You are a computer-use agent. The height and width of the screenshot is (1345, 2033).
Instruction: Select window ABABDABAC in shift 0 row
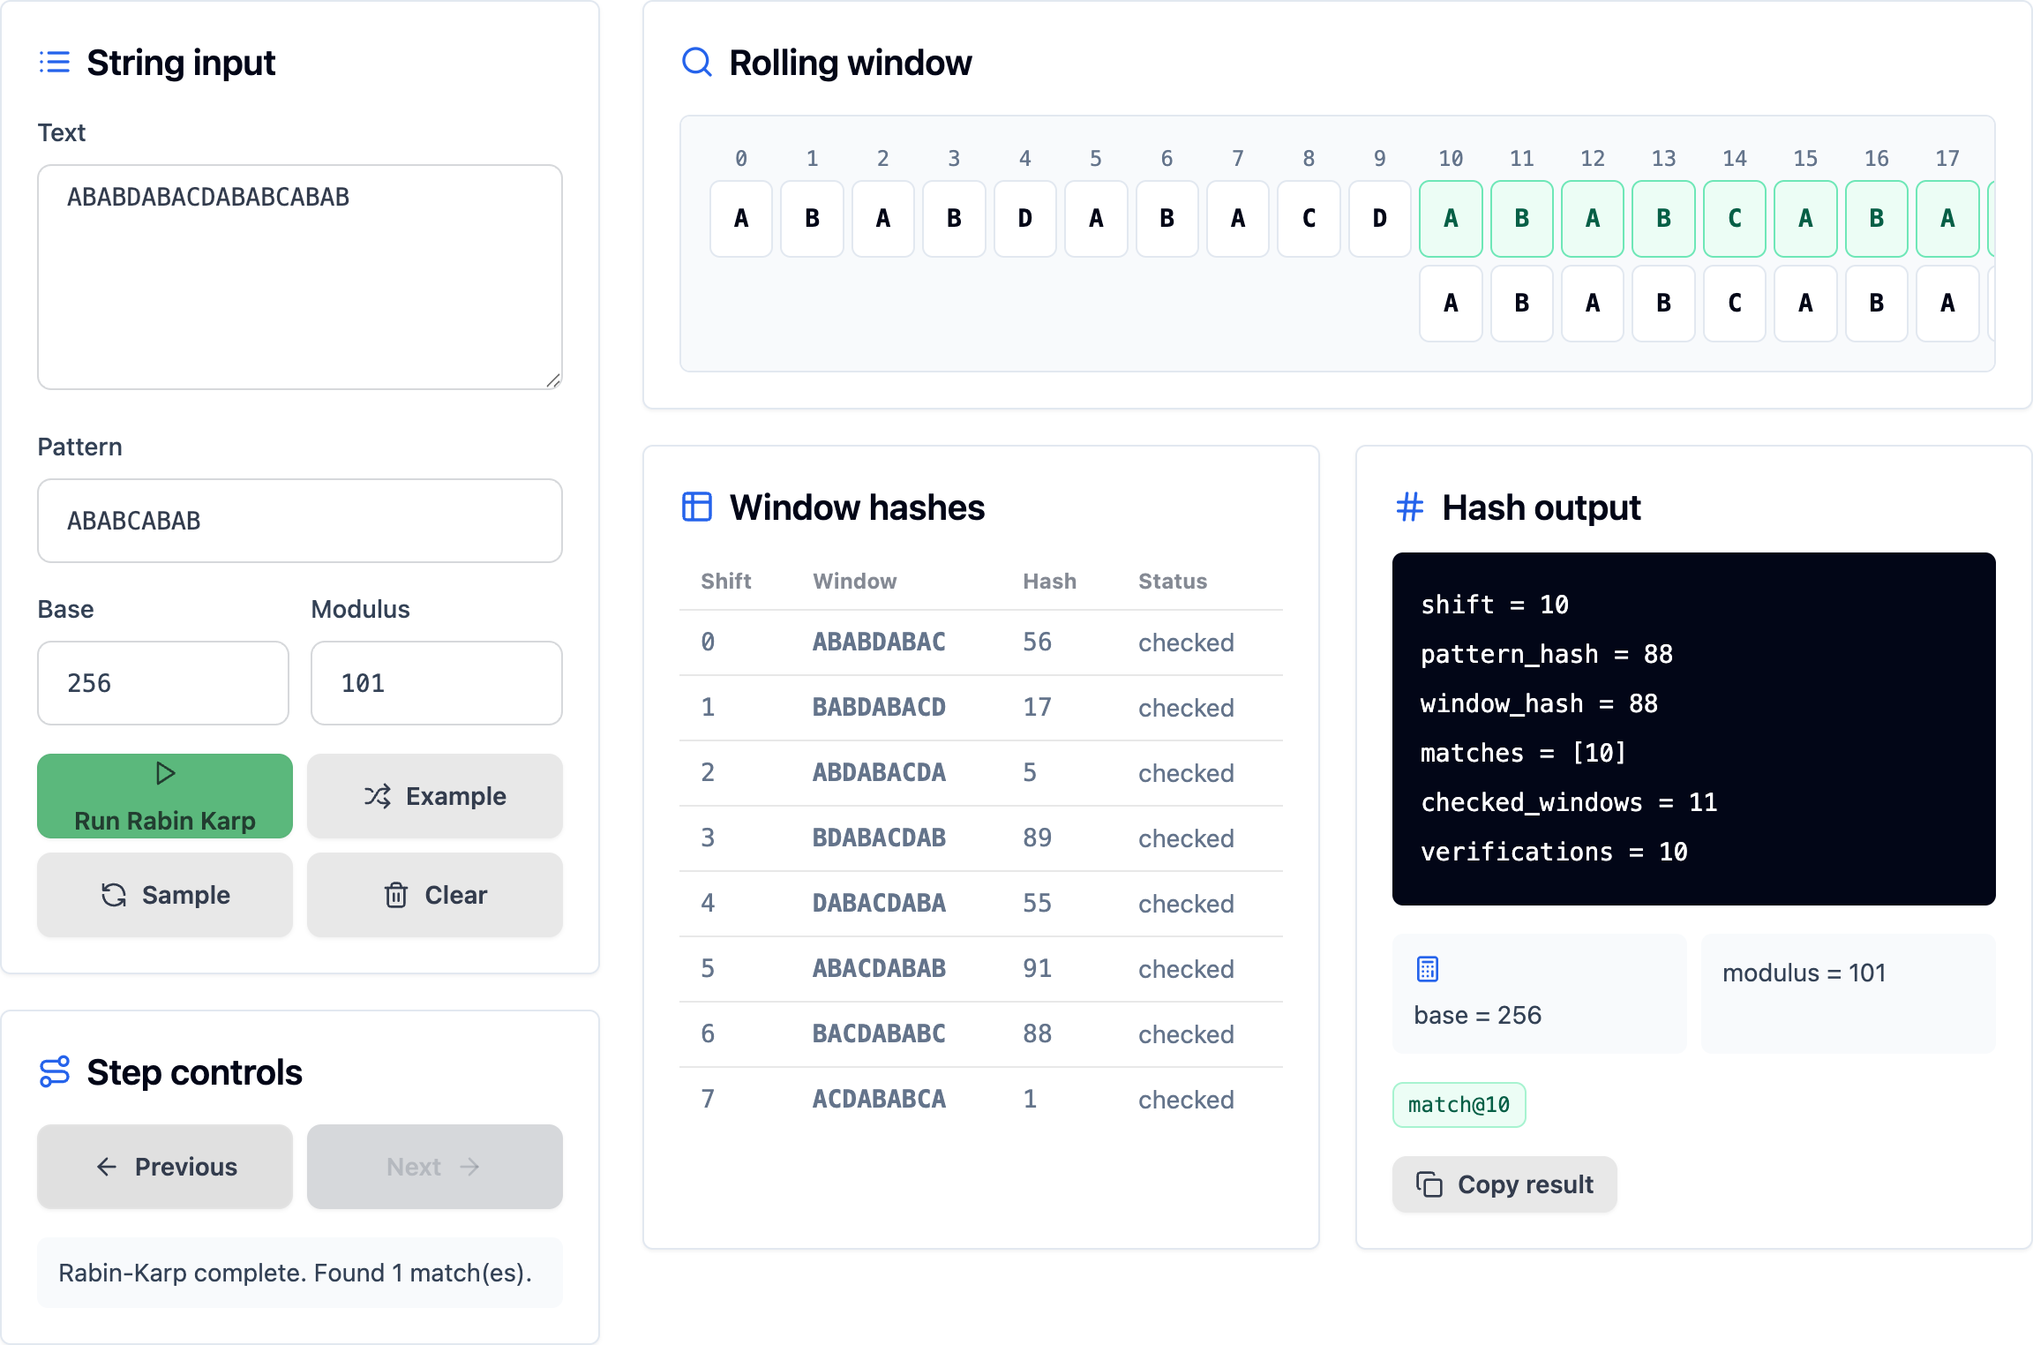(879, 642)
